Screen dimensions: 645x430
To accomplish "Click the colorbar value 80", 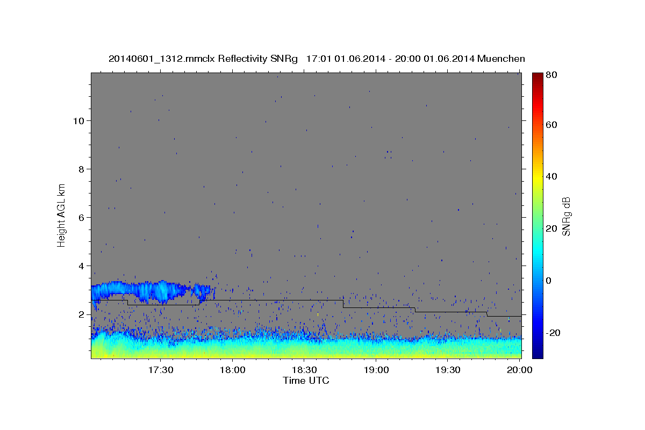I will pyautogui.click(x=551, y=75).
